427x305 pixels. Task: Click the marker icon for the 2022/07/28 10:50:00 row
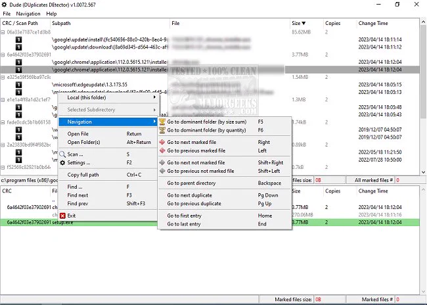point(18,160)
